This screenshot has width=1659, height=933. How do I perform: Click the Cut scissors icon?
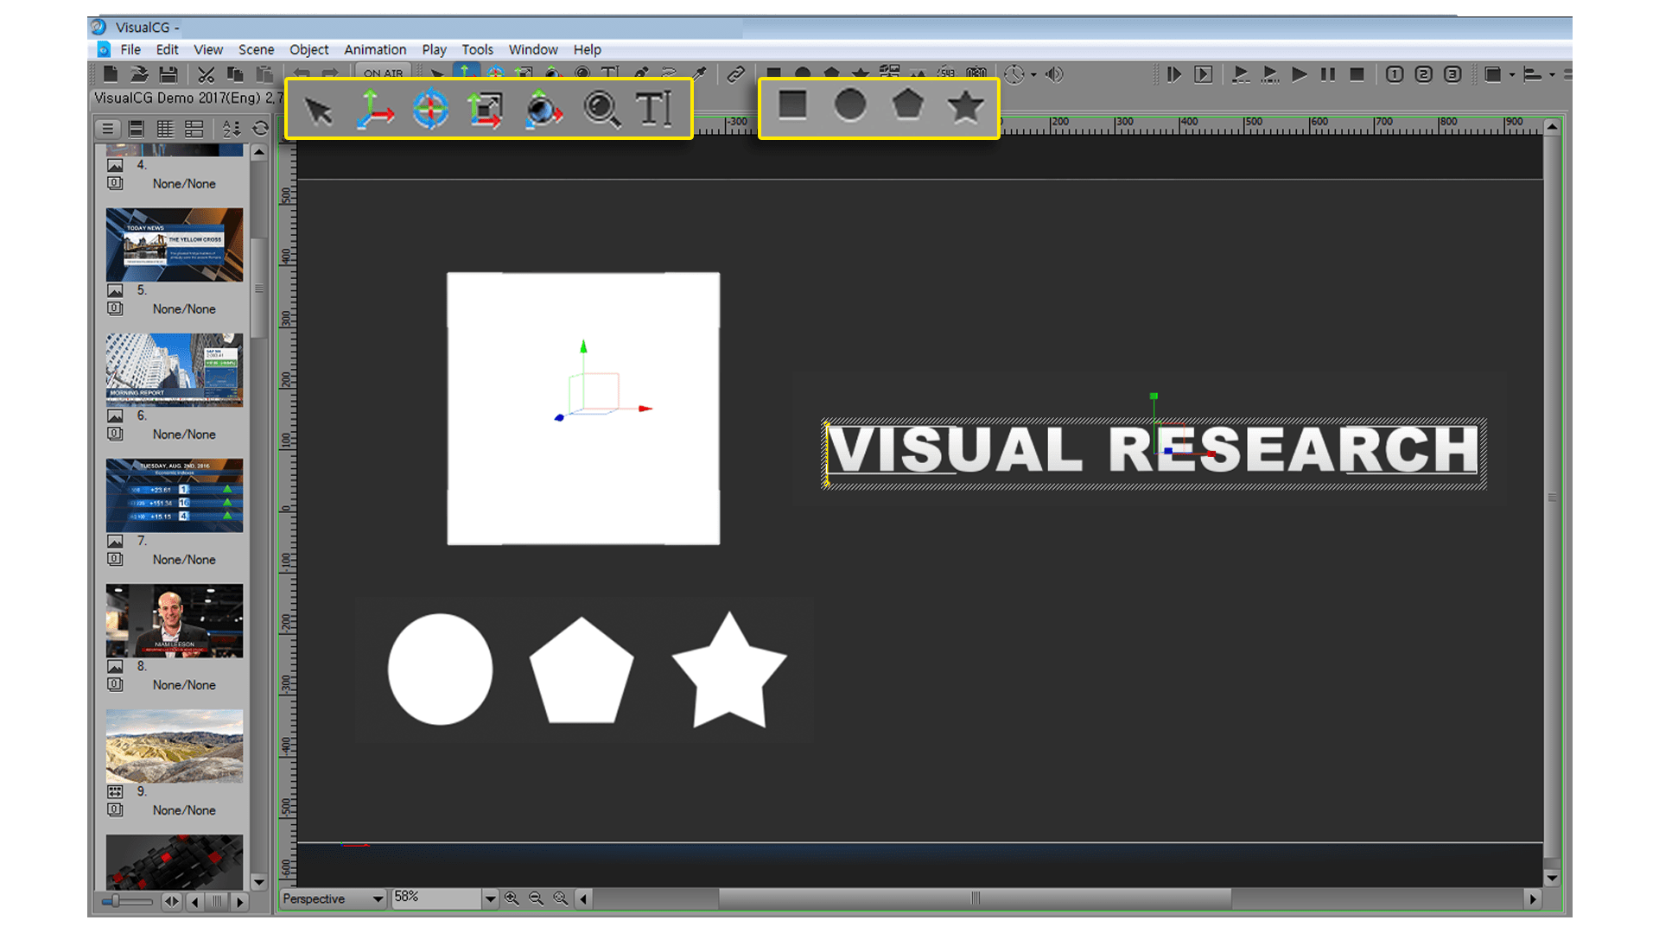206,74
